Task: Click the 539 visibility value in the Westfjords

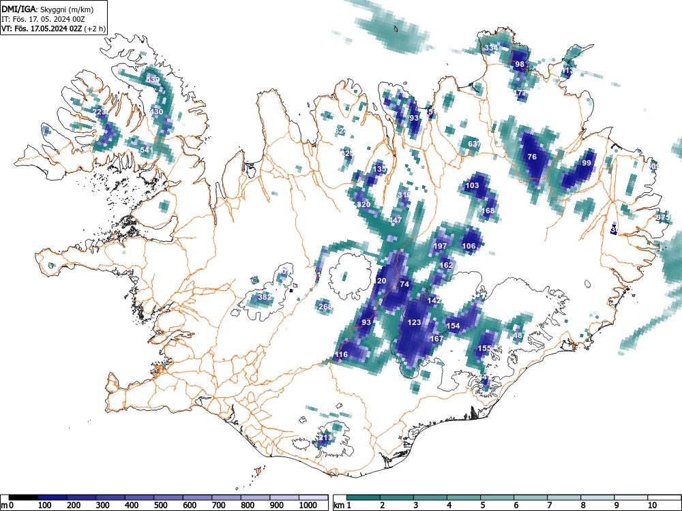Action: point(153,80)
